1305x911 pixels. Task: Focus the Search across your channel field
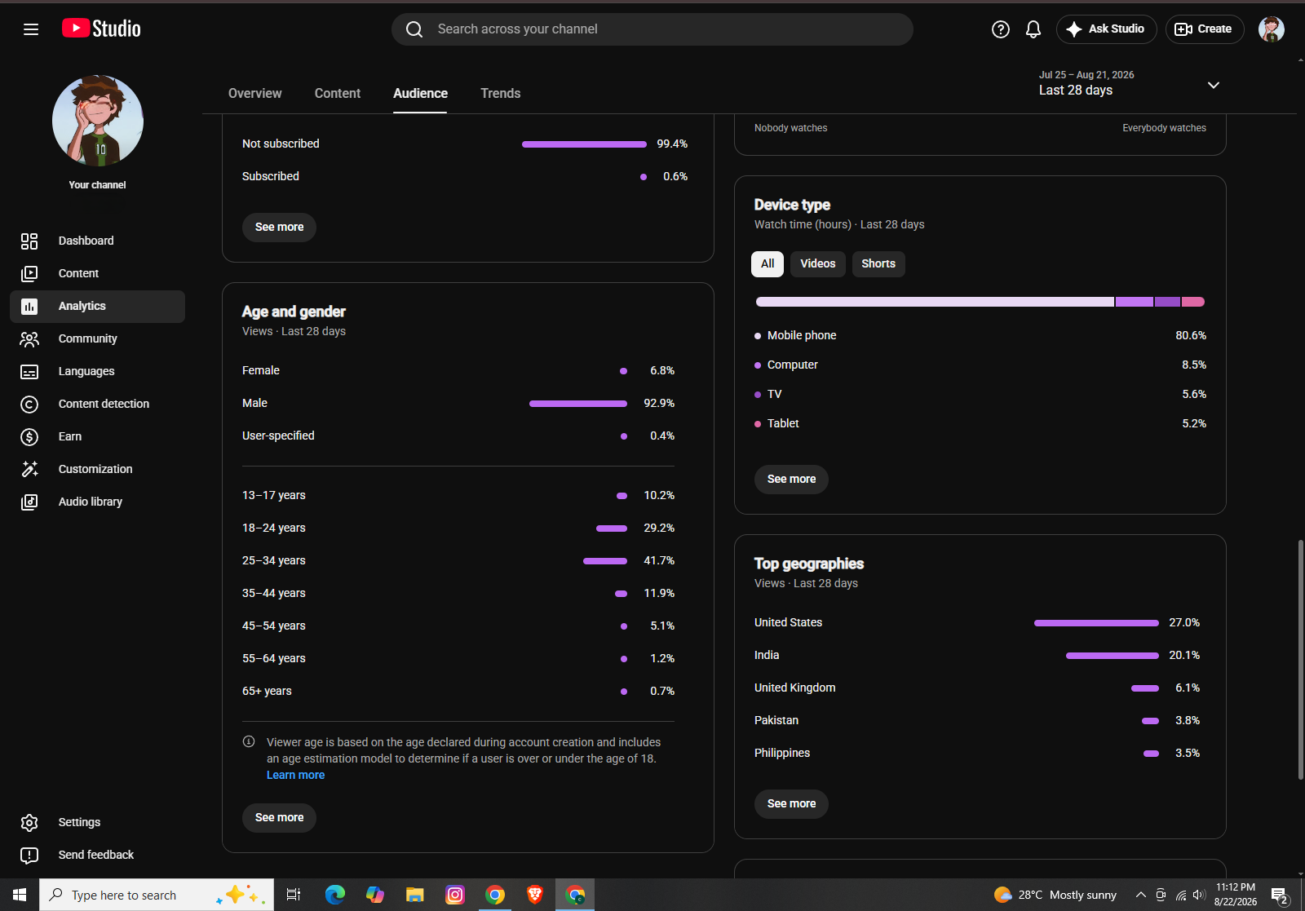[x=652, y=29]
